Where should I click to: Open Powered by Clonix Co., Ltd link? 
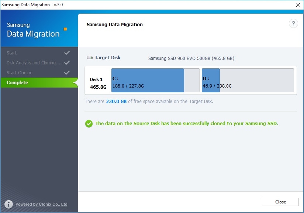[x=41, y=204]
